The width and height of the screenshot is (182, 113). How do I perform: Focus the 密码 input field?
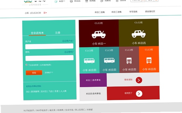(49, 58)
